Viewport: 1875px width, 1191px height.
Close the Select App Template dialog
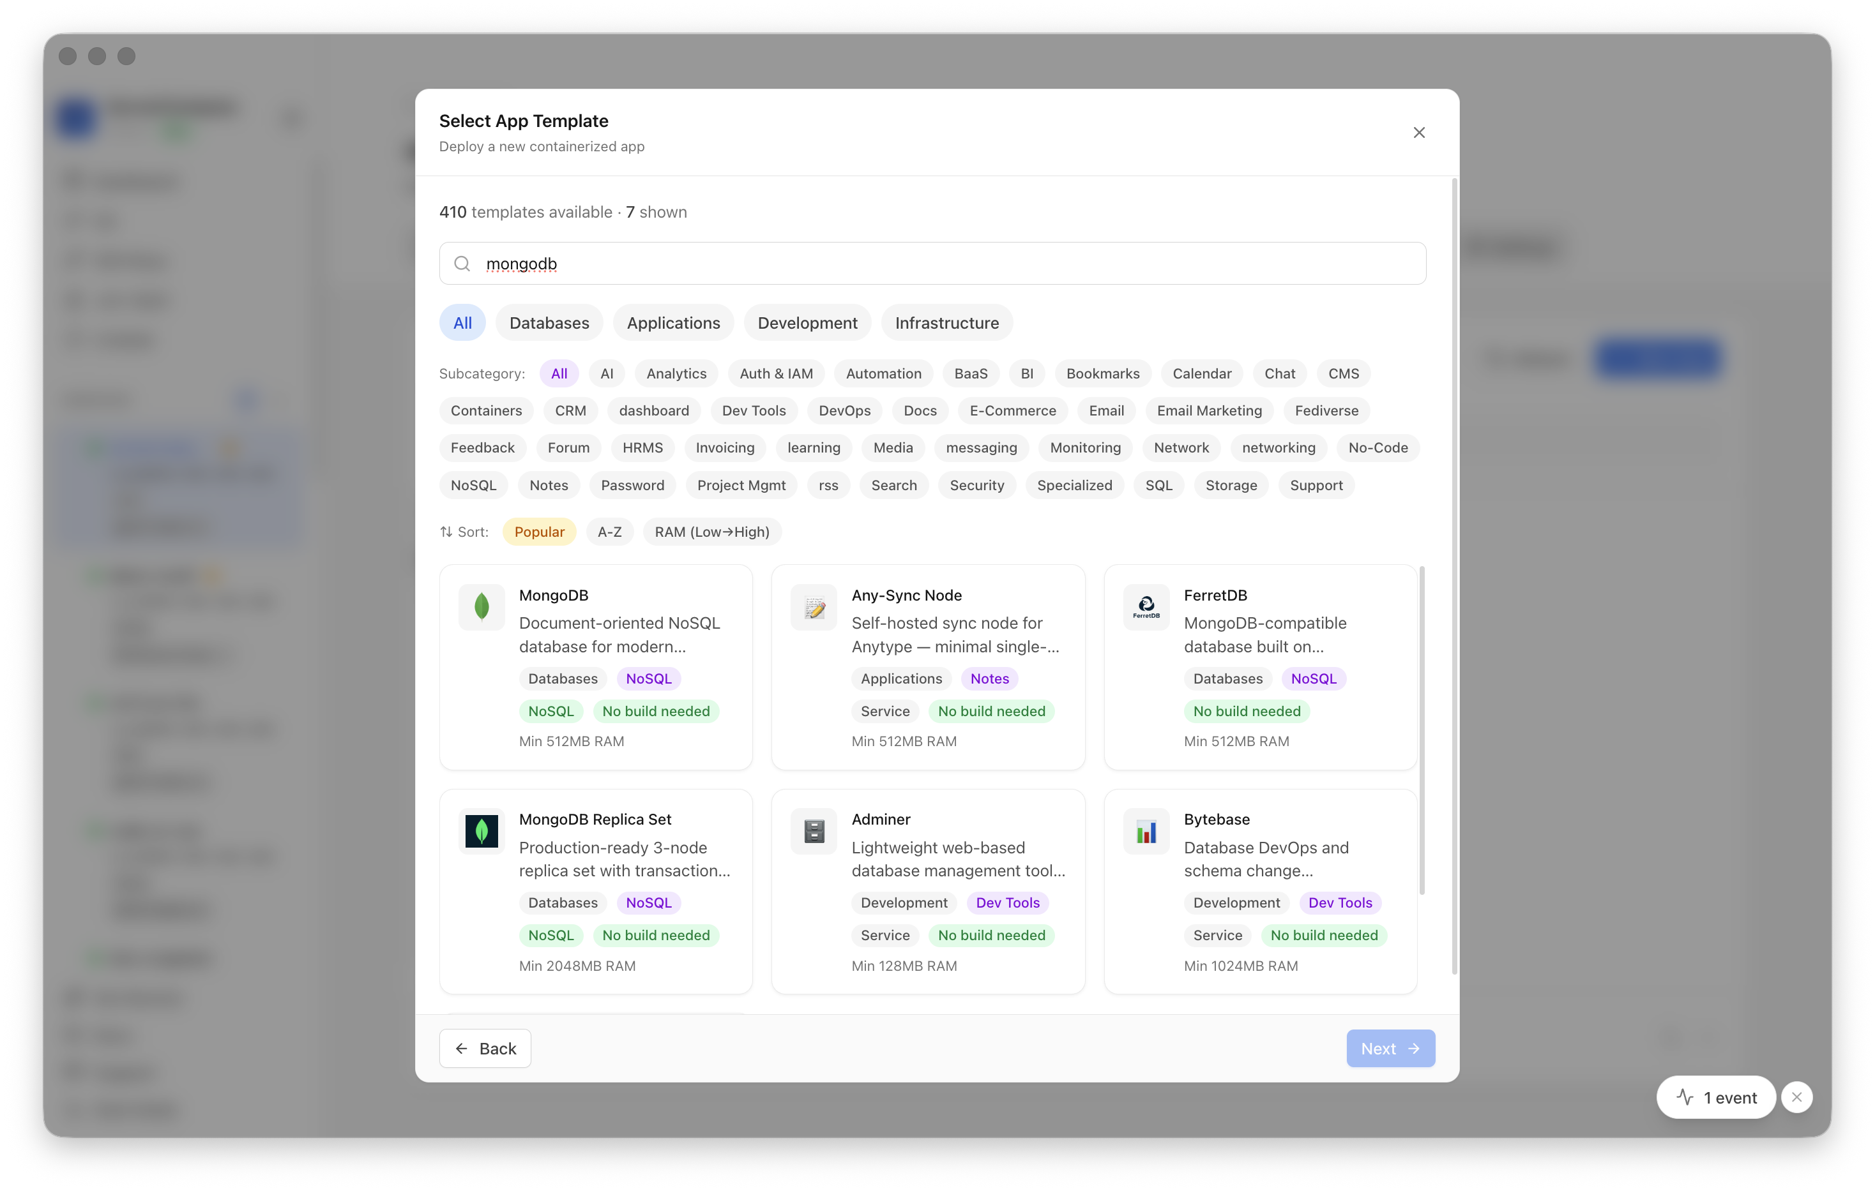pos(1419,132)
